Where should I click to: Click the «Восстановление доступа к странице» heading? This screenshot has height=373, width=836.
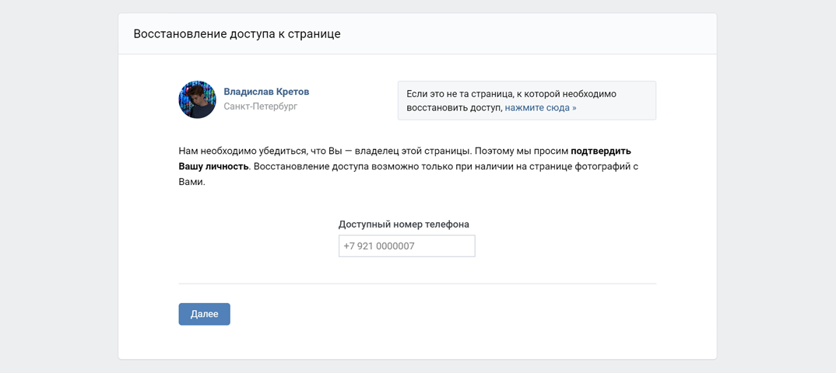tap(237, 34)
